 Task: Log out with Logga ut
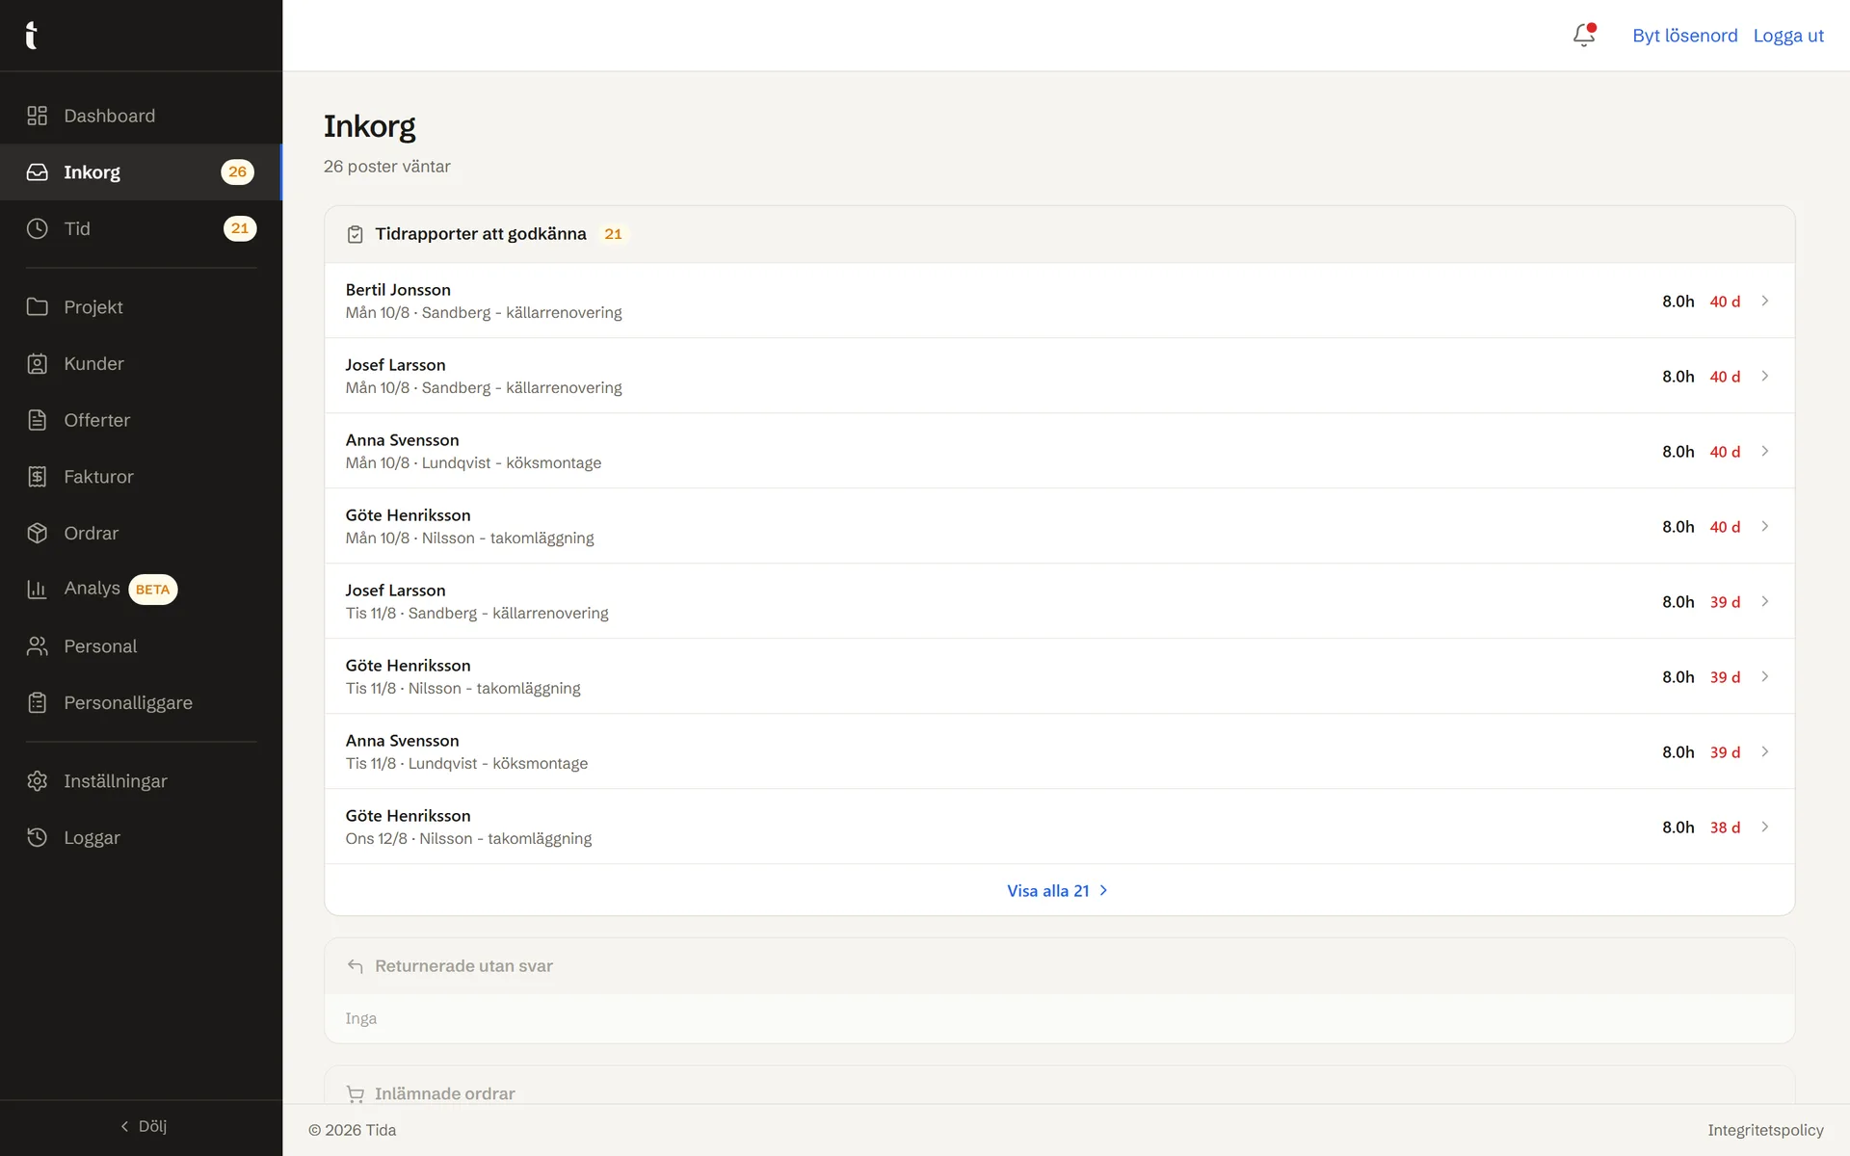[1788, 36]
